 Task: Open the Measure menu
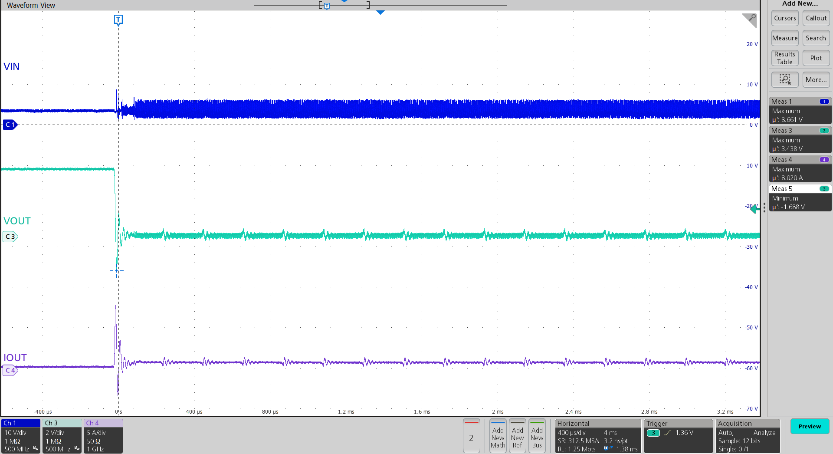[x=785, y=38]
